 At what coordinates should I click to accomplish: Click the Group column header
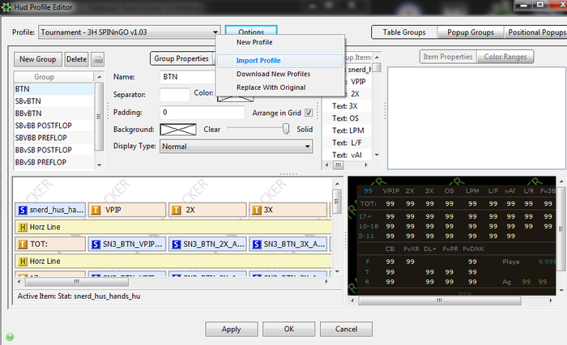click(53, 77)
